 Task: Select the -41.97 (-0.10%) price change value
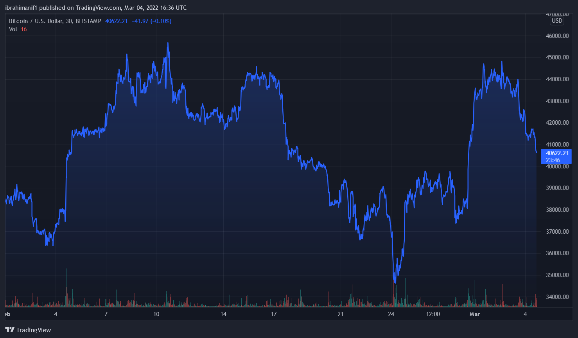click(x=151, y=21)
